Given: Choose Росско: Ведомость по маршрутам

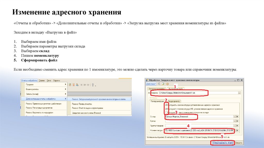Looking at the screenshot, I should pyautogui.click(x=39, y=112).
